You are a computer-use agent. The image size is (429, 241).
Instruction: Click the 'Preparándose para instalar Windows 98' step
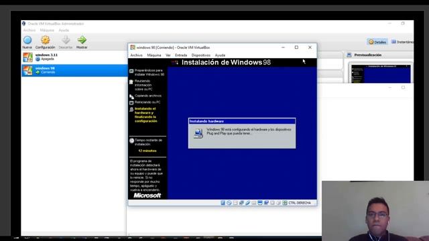[149, 72]
